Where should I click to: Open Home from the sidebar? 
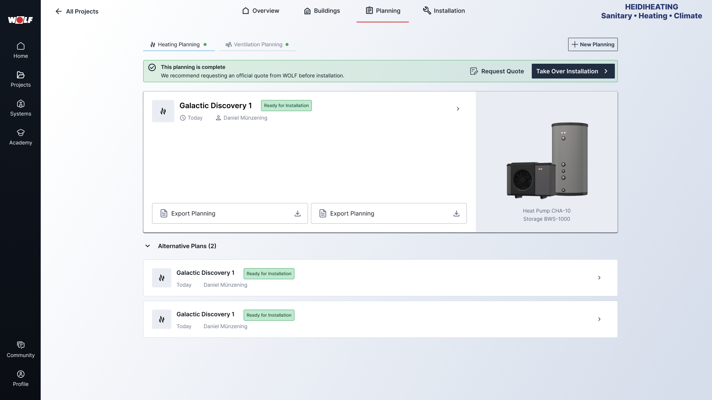pos(21,50)
